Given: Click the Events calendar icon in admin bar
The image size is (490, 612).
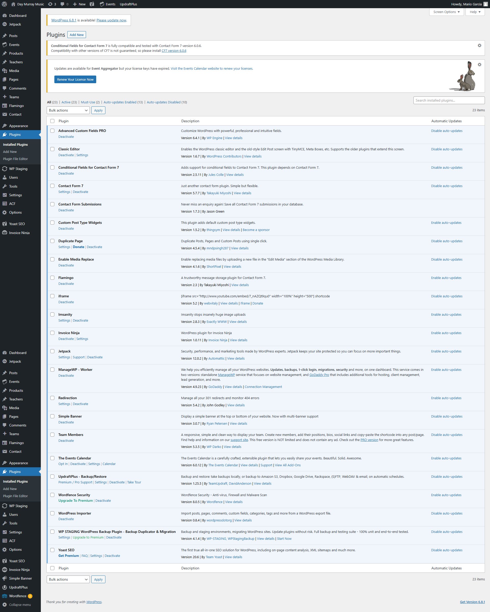Looking at the screenshot, I should (102, 4).
